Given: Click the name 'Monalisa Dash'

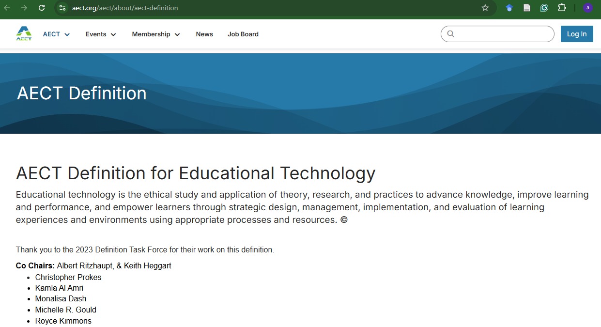Looking at the screenshot, I should pyautogui.click(x=61, y=298).
